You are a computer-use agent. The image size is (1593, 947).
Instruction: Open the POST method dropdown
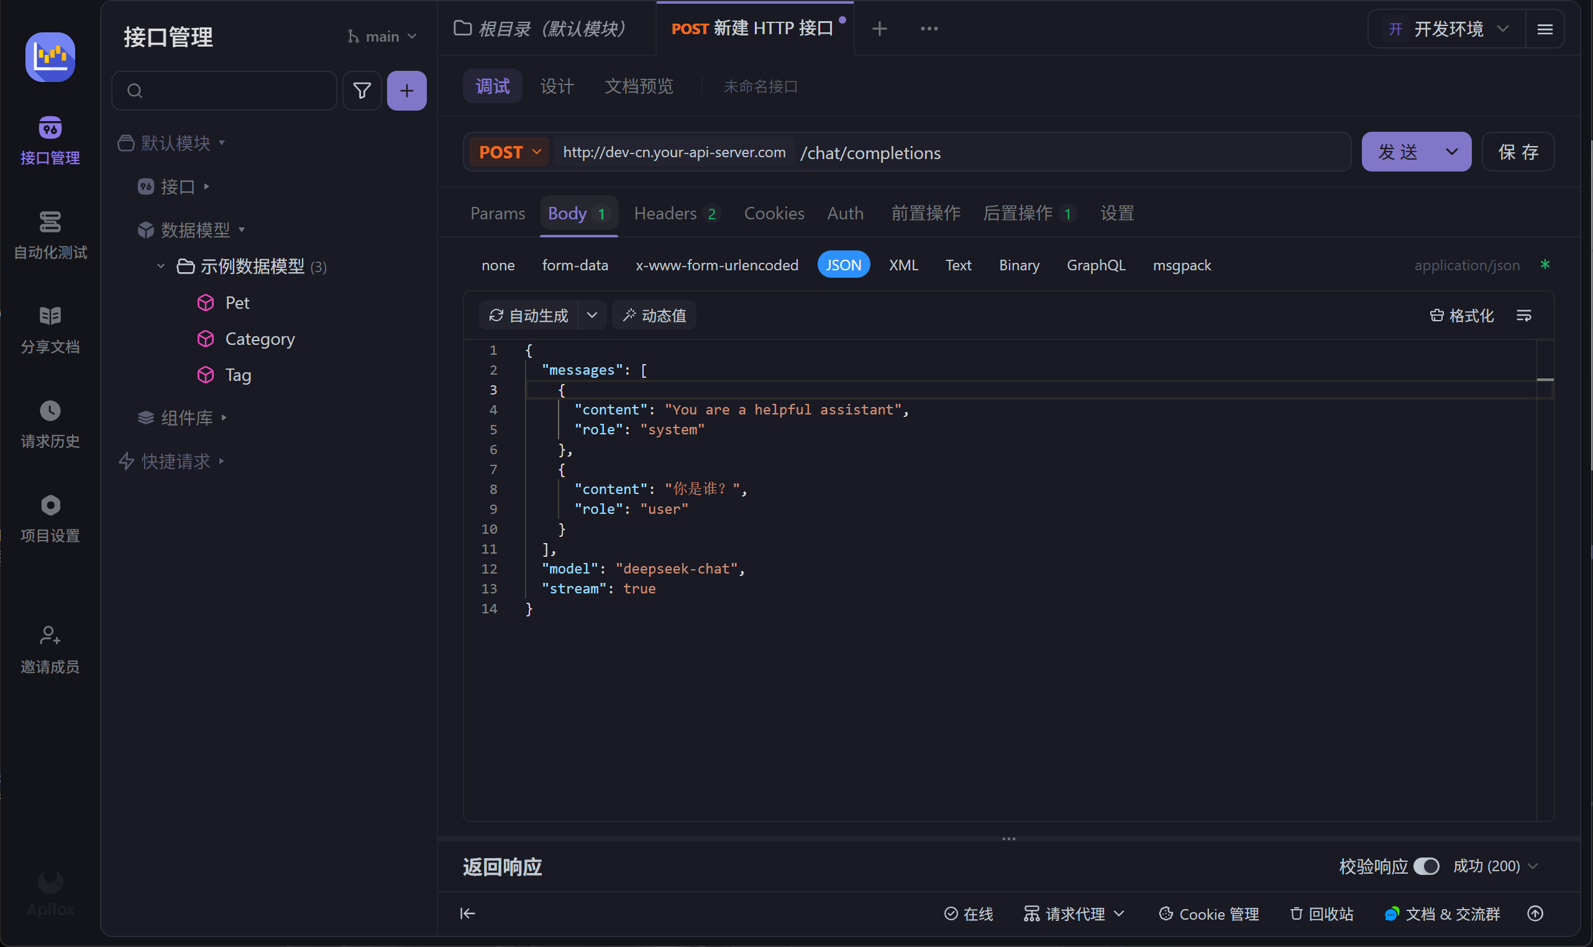click(x=509, y=152)
